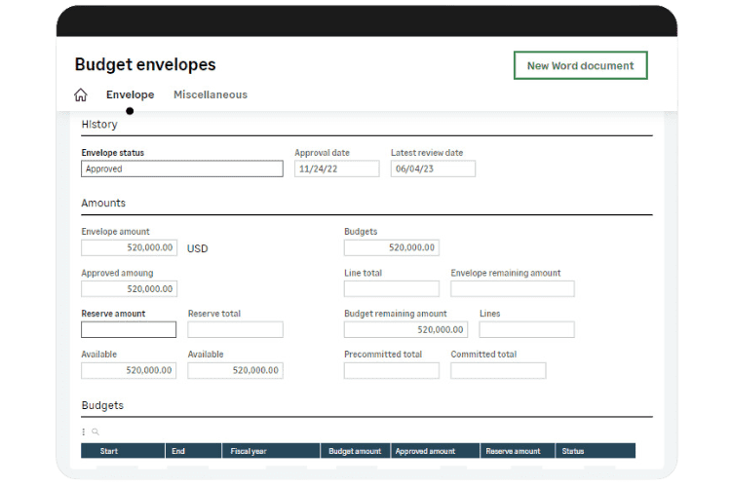Switch to the Miscellaneous tab
The height and width of the screenshot is (487, 731).
[x=210, y=95]
